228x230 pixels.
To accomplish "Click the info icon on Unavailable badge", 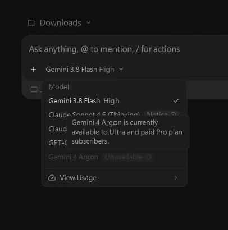I will point(148,157).
